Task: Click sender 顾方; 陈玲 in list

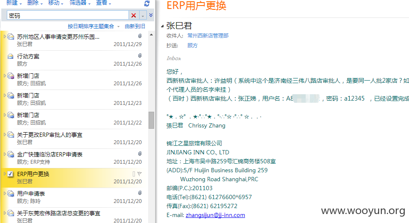Action: (x=29, y=201)
